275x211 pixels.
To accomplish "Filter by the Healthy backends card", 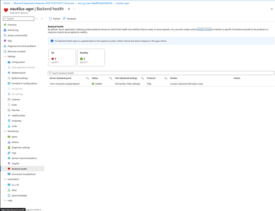I will [91, 57].
